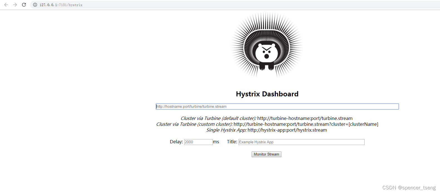Screen dimensions: 440x193
Task: Click the stream URL input field
Action: coord(277,106)
